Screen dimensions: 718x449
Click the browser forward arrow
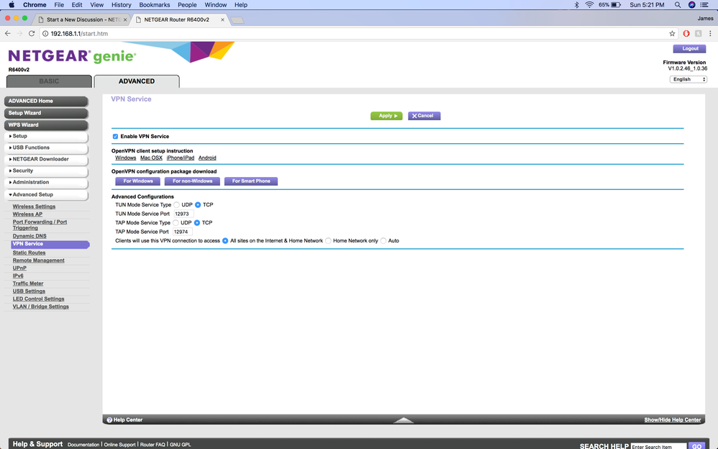click(x=19, y=33)
